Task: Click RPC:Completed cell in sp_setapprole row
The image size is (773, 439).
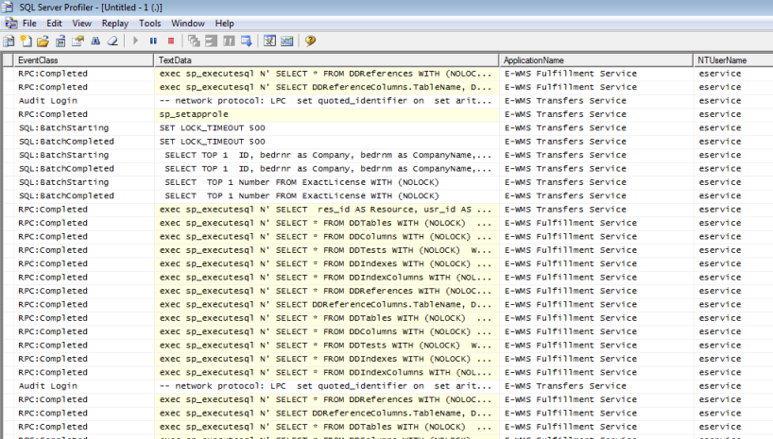Action: pyautogui.click(x=83, y=114)
